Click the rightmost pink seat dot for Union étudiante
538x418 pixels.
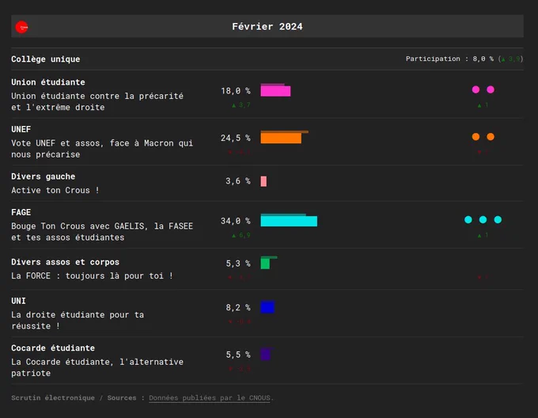491,89
